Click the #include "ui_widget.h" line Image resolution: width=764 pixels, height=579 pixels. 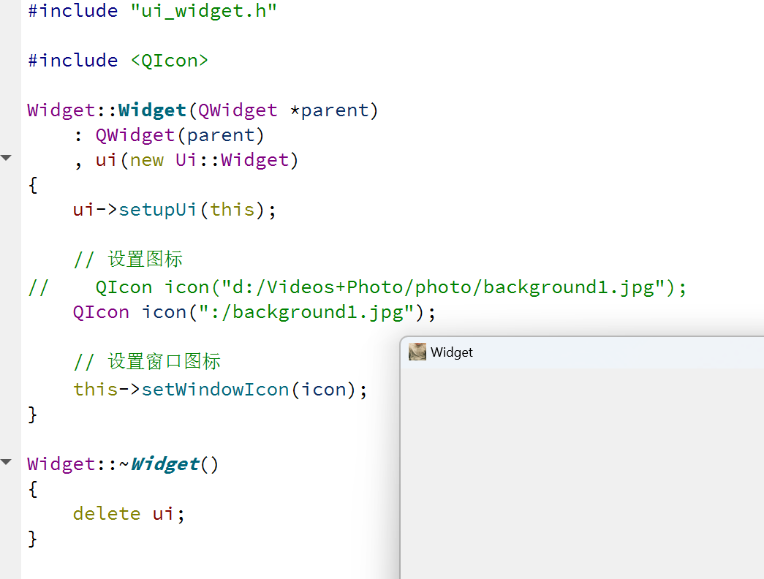tap(153, 11)
